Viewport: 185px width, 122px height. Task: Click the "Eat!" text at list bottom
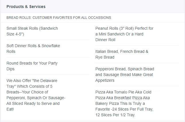click(10, 109)
